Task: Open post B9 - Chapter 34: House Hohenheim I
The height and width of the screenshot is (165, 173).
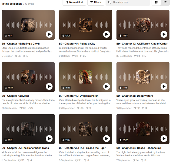Action: tap(139, 148)
